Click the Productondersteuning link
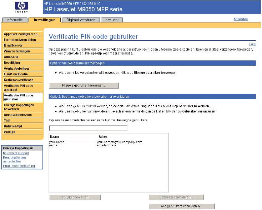The height and width of the screenshot is (210, 262). tap(19, 166)
